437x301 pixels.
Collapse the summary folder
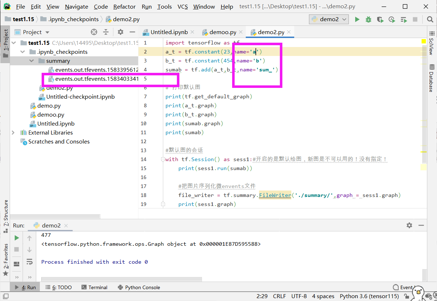click(32, 61)
